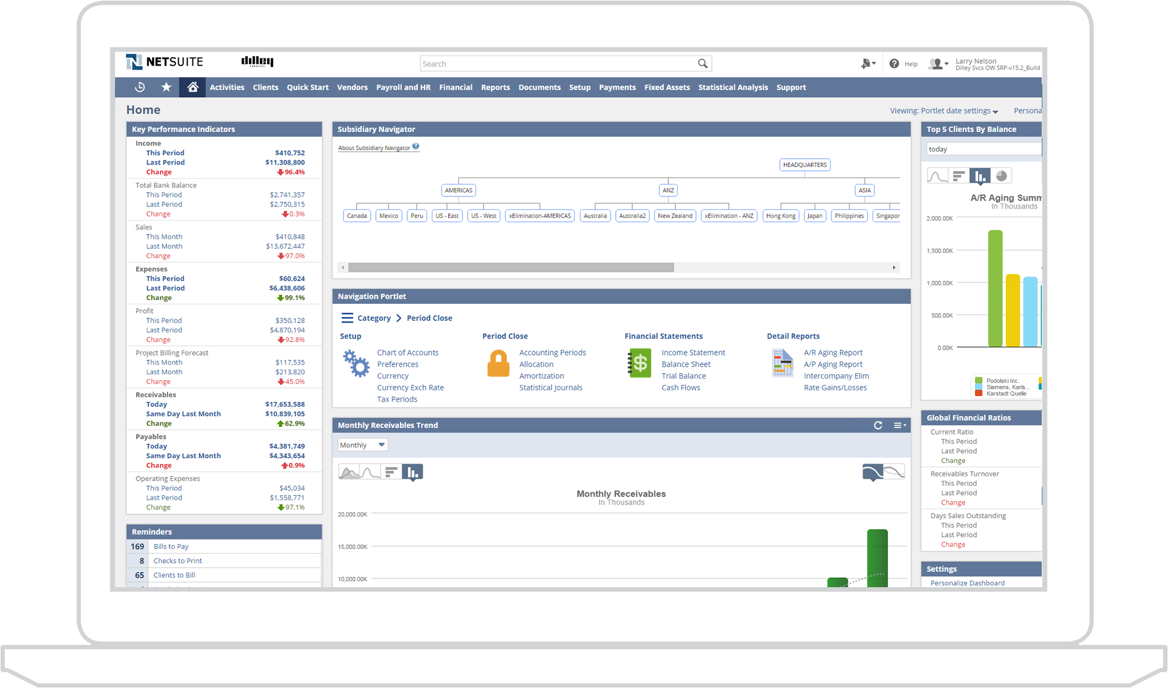Switch to the Statistical Analysis tab
Image resolution: width=1168 pixels, height=688 pixels.
733,87
